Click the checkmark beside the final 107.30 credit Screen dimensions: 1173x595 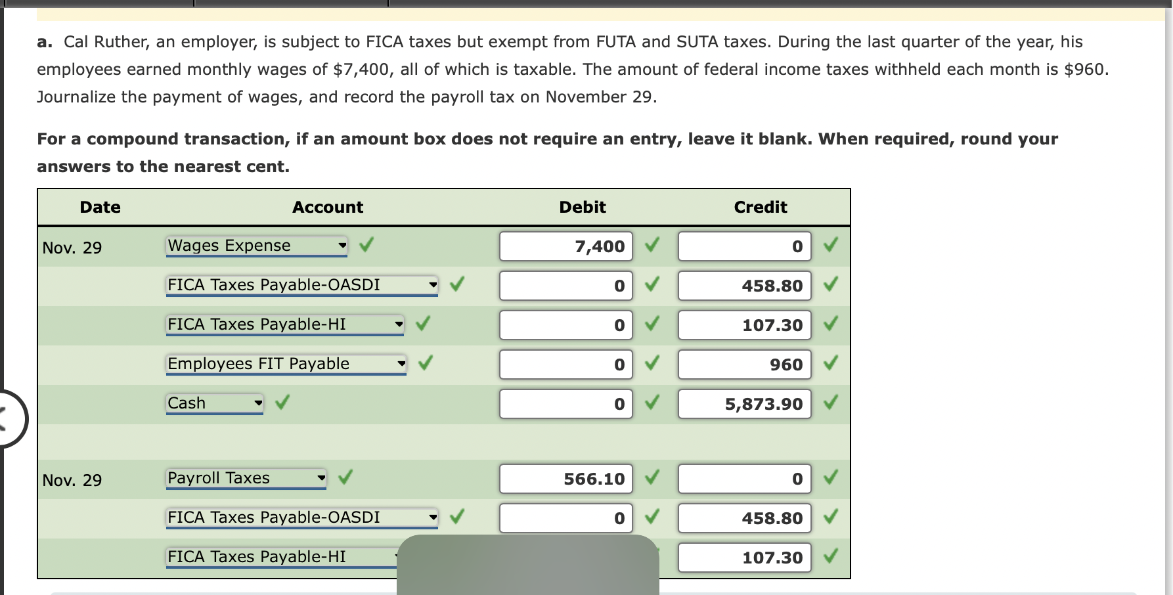[831, 557]
